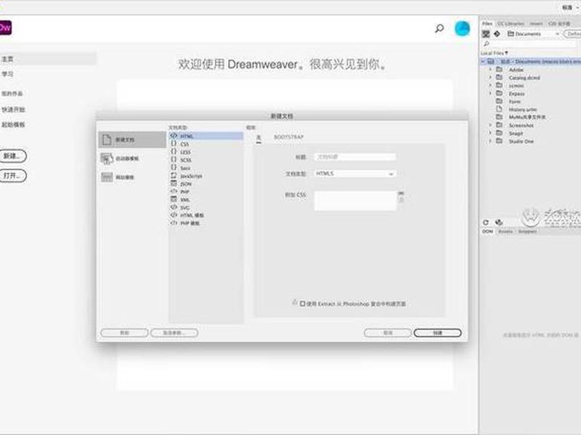Viewport: 581px width, 435px height.
Task: Choose the HTML 模板 file type entry
Action: tap(206, 215)
